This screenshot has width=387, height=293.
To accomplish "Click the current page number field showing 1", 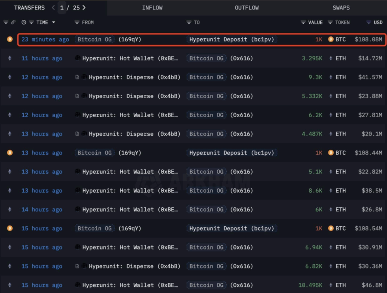I will (x=62, y=8).
